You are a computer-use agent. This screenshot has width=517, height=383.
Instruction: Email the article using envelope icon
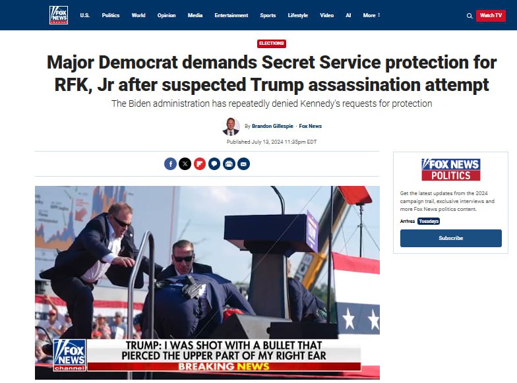tap(243, 163)
